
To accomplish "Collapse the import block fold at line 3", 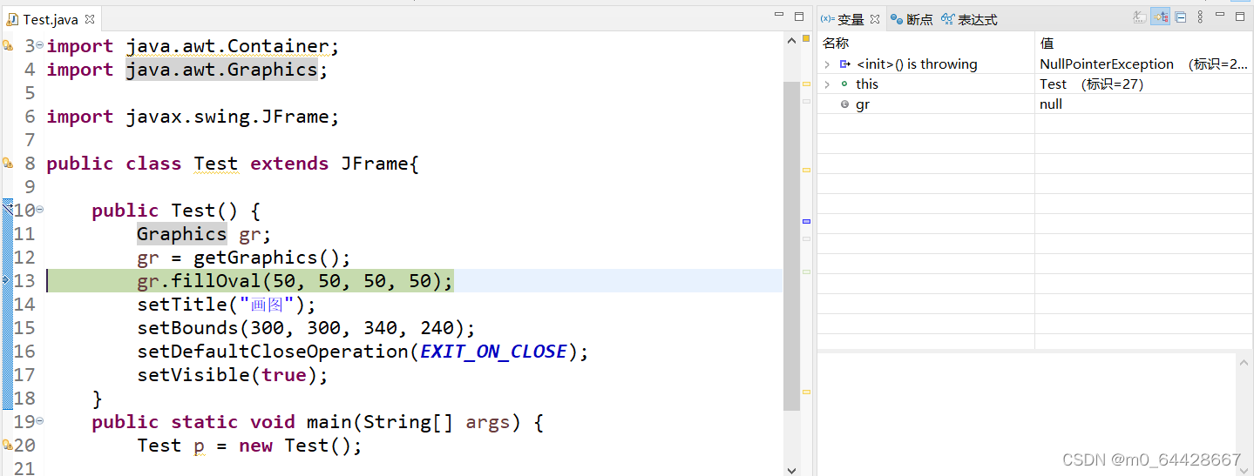I will [x=40, y=45].
